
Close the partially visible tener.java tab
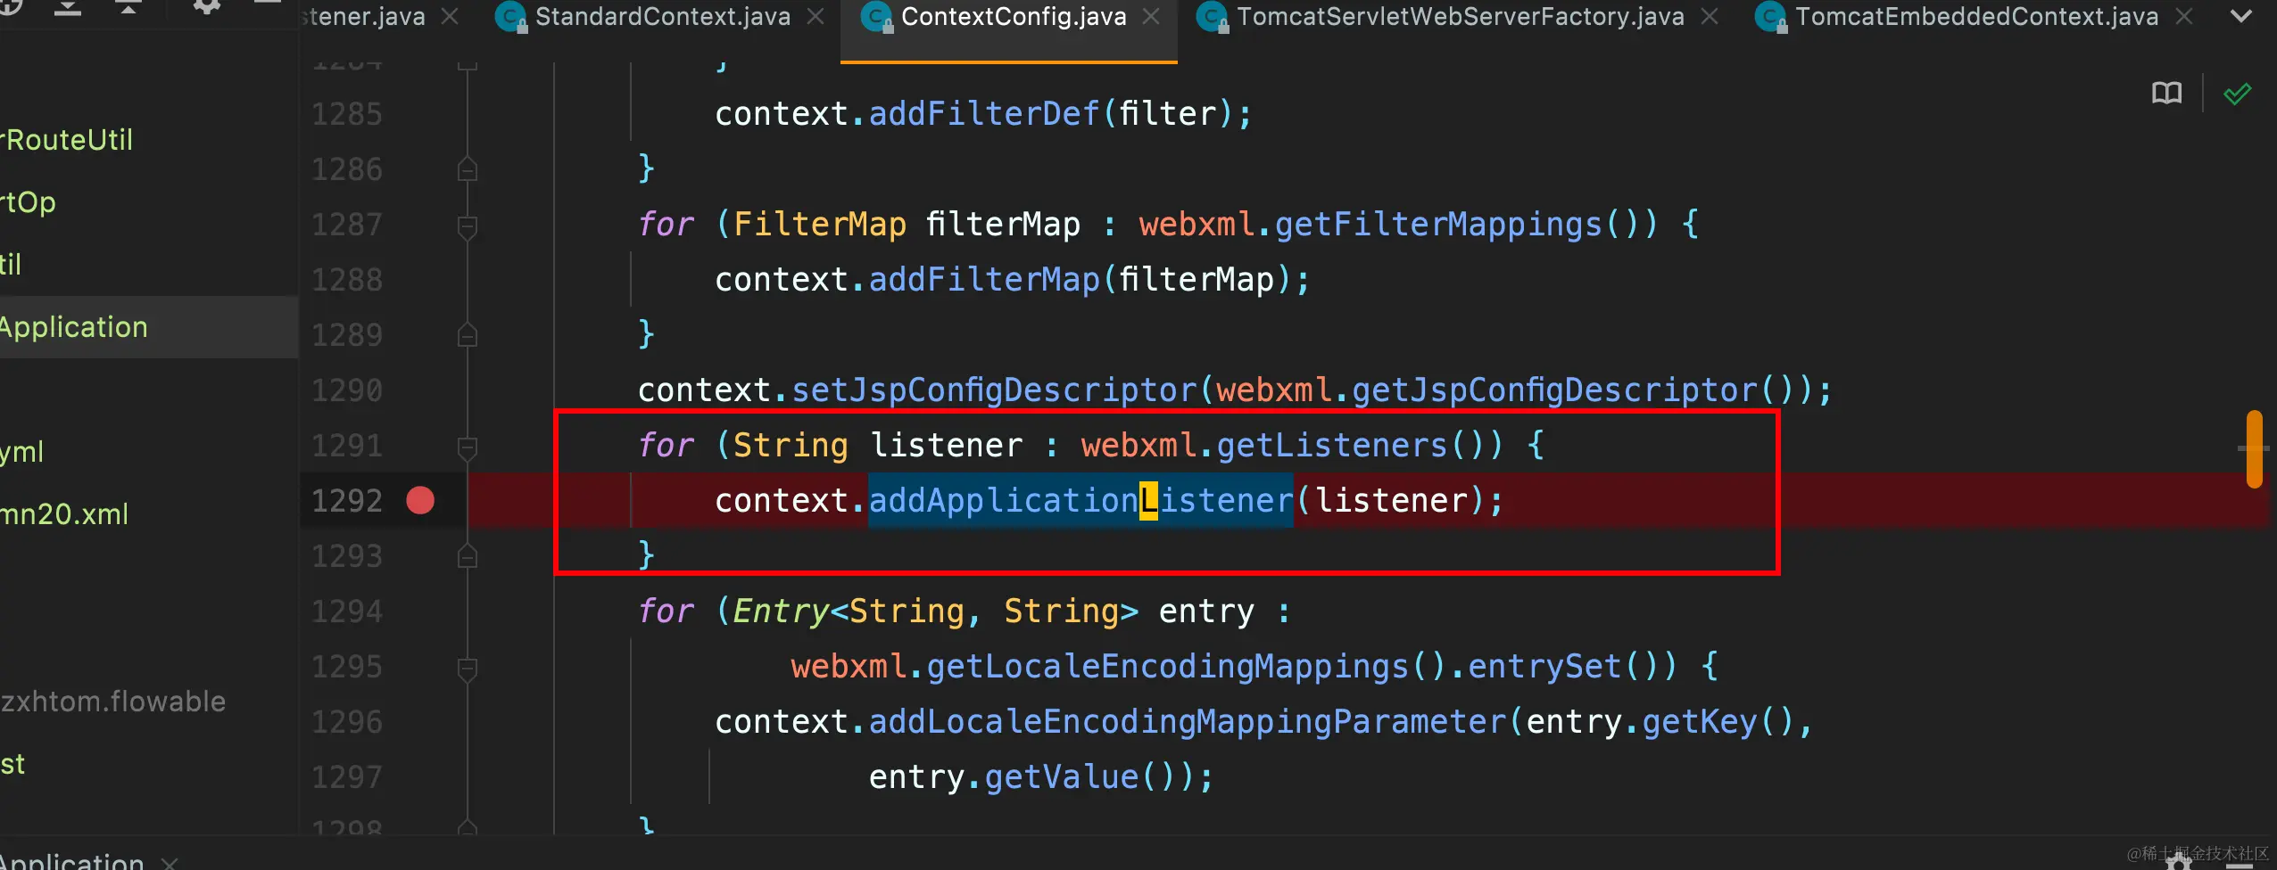(x=451, y=17)
